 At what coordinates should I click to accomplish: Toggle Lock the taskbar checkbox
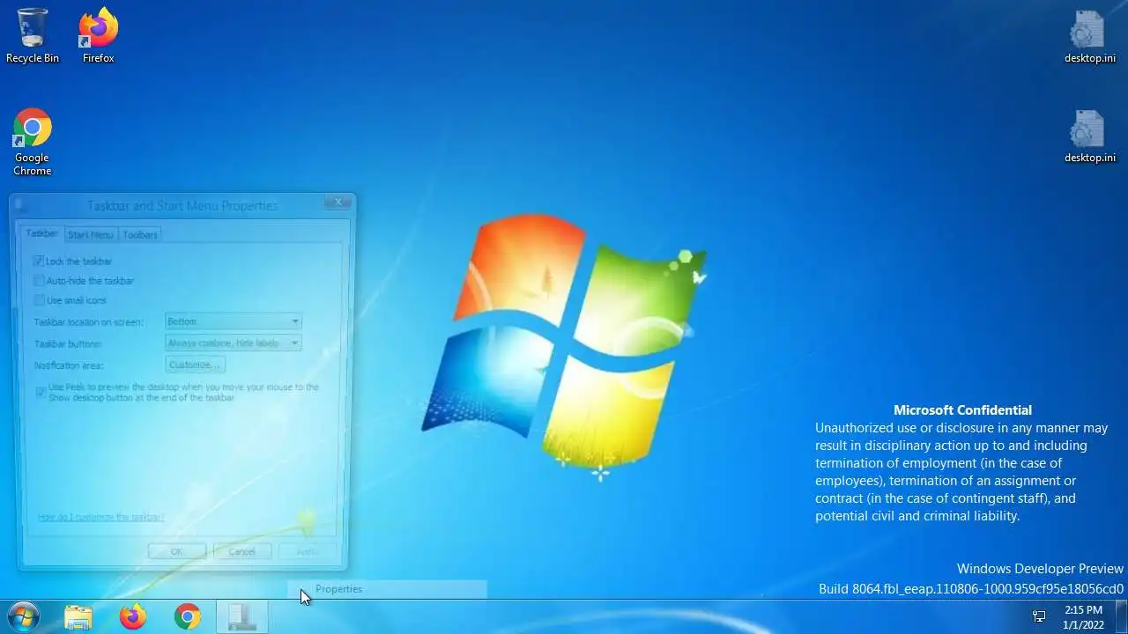(39, 262)
